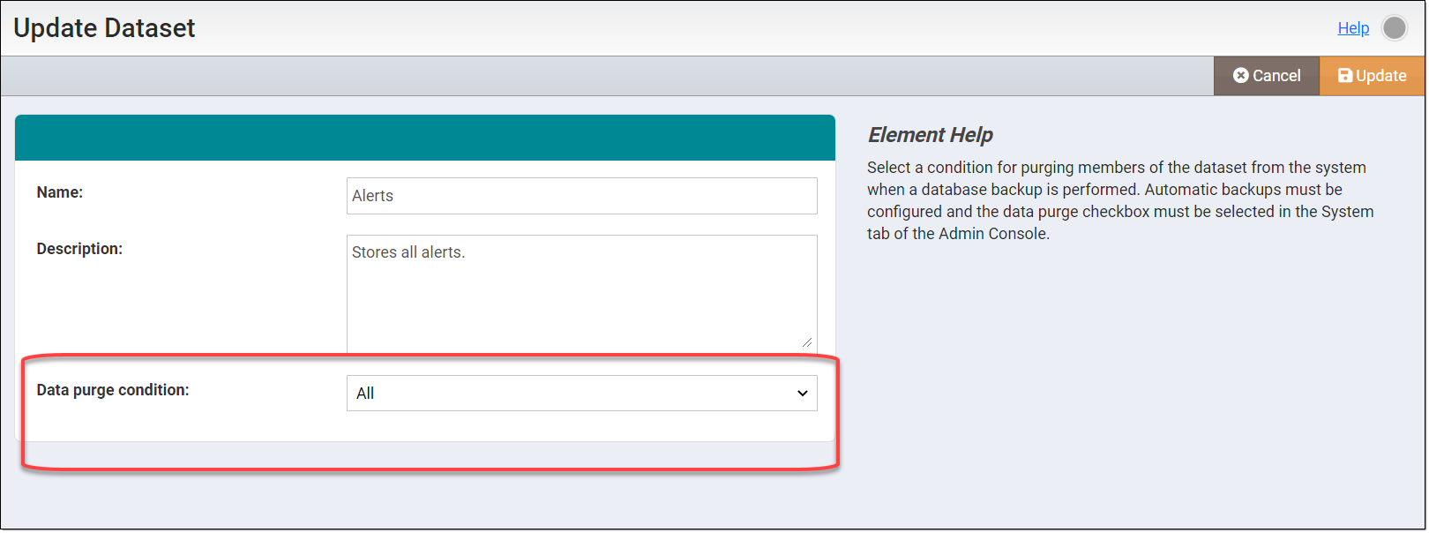The width and height of the screenshot is (1429, 533).
Task: Click the Name label
Action: pos(59,191)
